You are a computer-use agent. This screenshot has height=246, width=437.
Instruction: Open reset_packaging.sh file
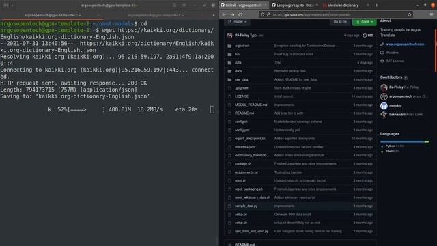(249, 189)
